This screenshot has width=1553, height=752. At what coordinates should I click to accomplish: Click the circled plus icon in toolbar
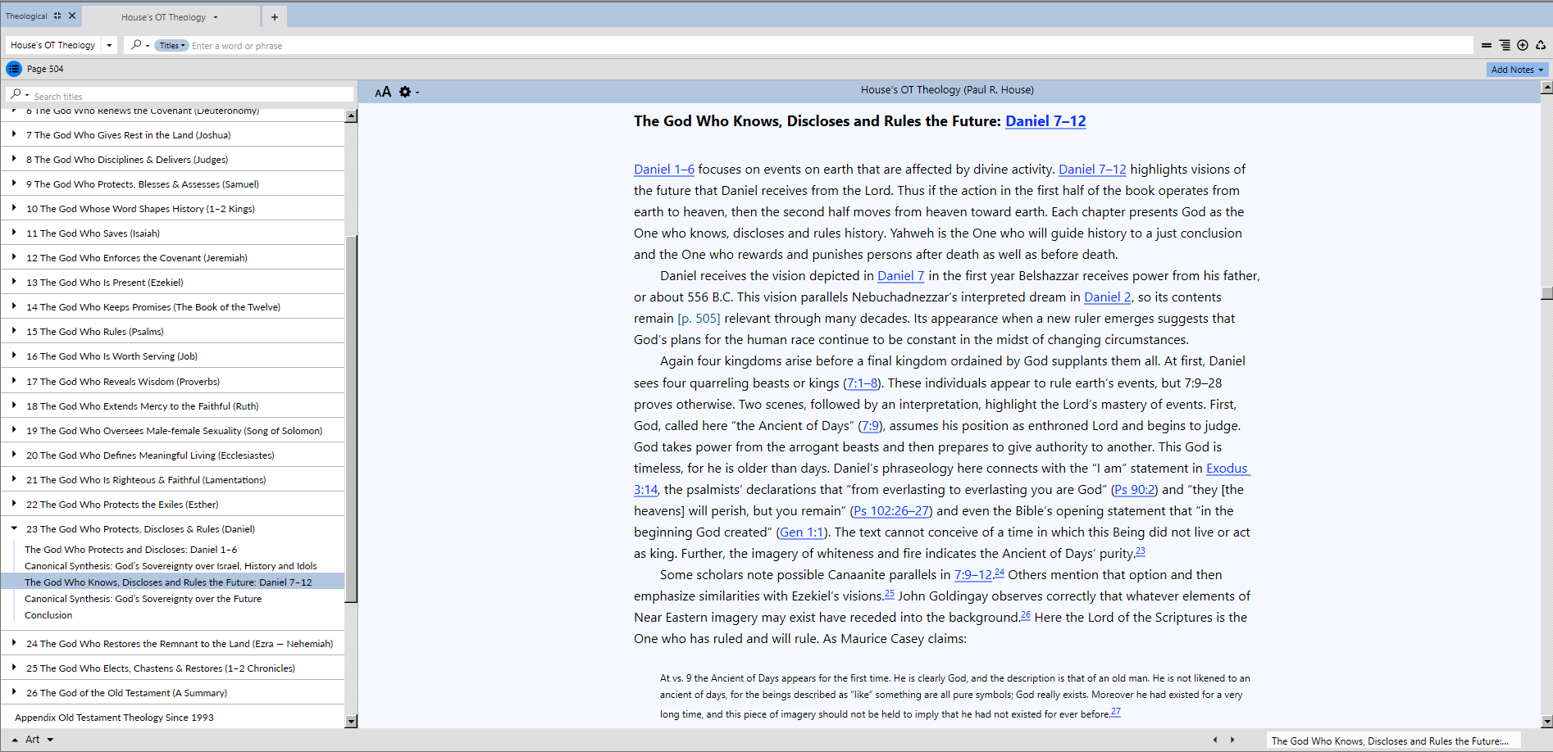[1523, 46]
